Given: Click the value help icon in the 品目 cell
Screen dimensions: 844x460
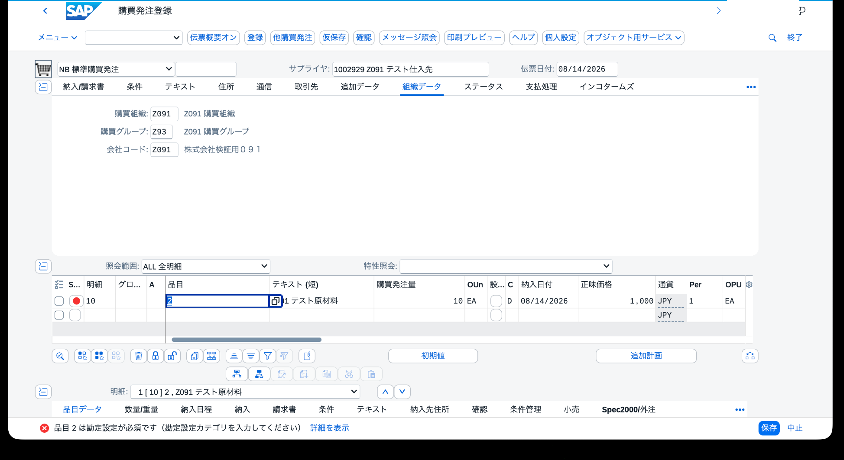Looking at the screenshot, I should pyautogui.click(x=276, y=301).
